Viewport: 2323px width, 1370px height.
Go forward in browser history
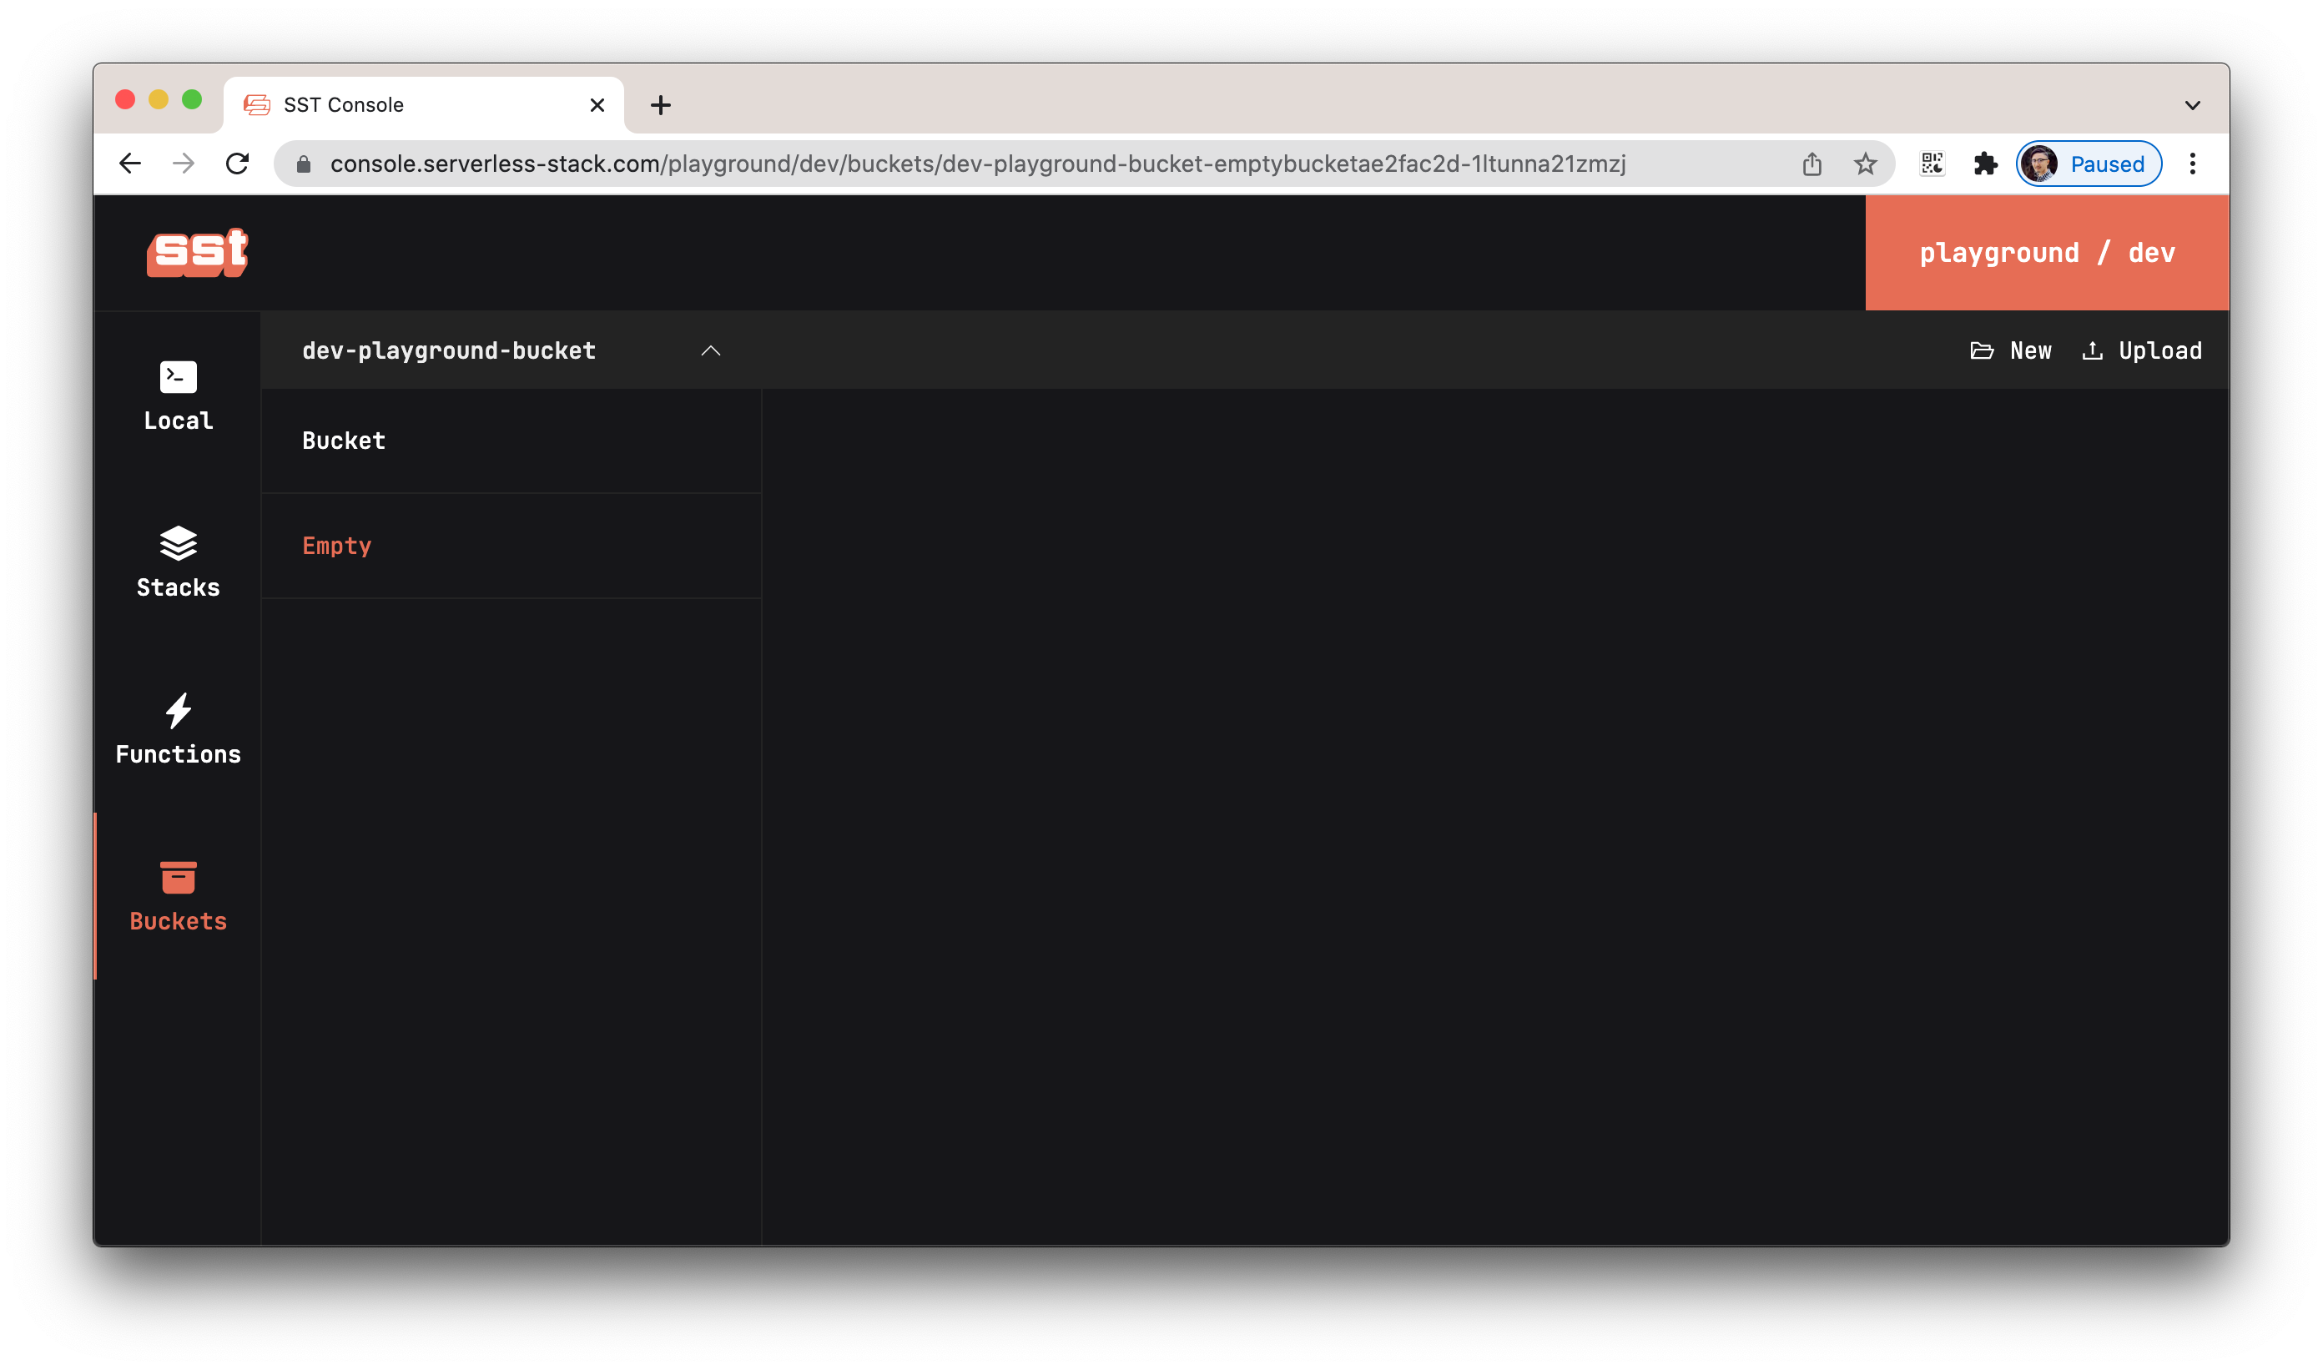click(184, 164)
